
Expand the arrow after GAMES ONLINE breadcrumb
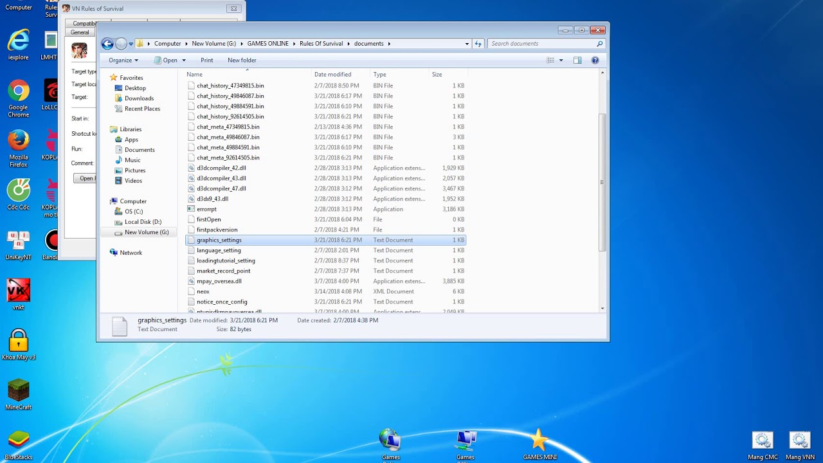[295, 44]
